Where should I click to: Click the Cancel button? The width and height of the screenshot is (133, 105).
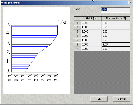(122, 99)
